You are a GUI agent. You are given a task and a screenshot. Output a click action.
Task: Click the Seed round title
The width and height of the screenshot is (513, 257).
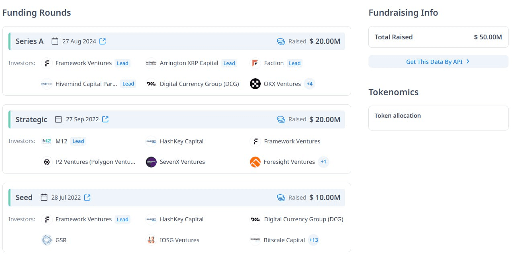24,198
